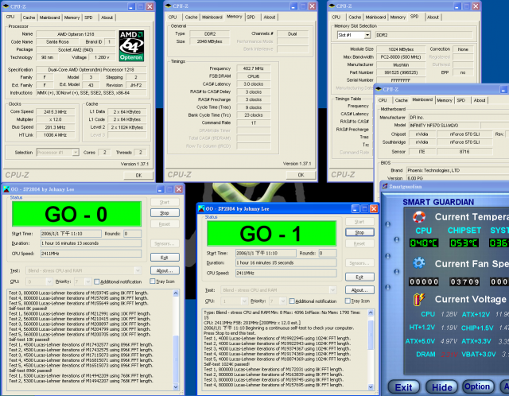Stop the GO-1 stress test
The width and height of the screenshot is (509, 396).
[x=359, y=232]
